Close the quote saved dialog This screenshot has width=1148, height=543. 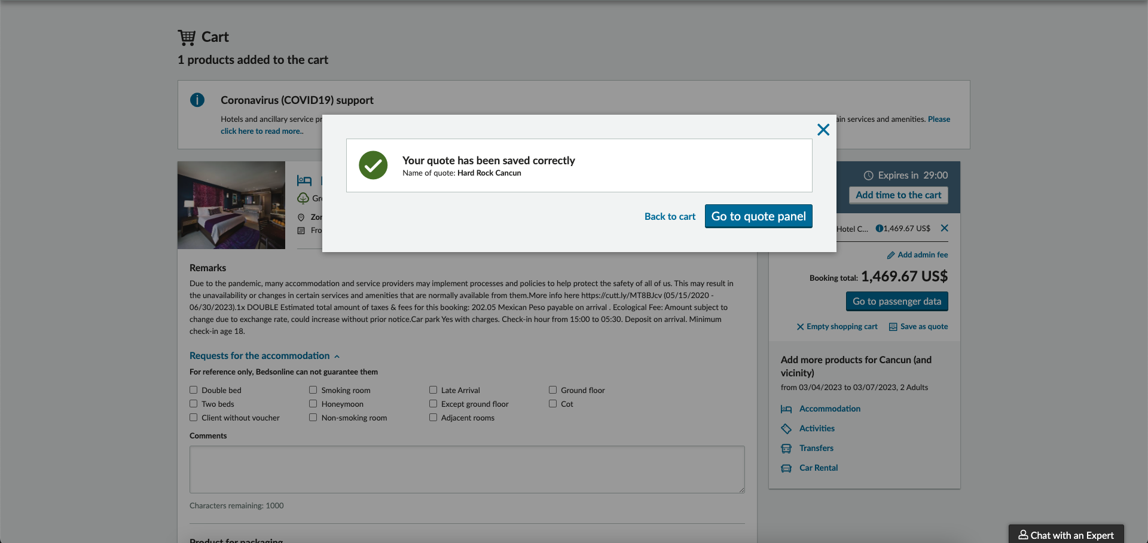(823, 130)
